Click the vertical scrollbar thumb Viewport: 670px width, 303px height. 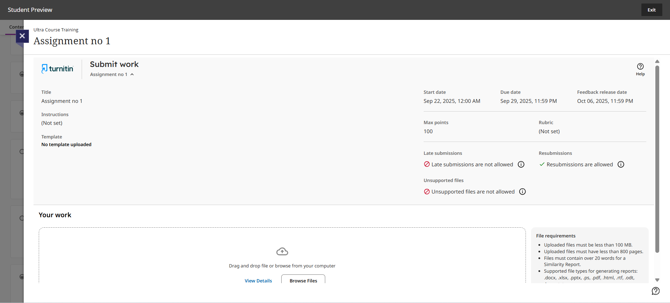[x=657, y=157]
